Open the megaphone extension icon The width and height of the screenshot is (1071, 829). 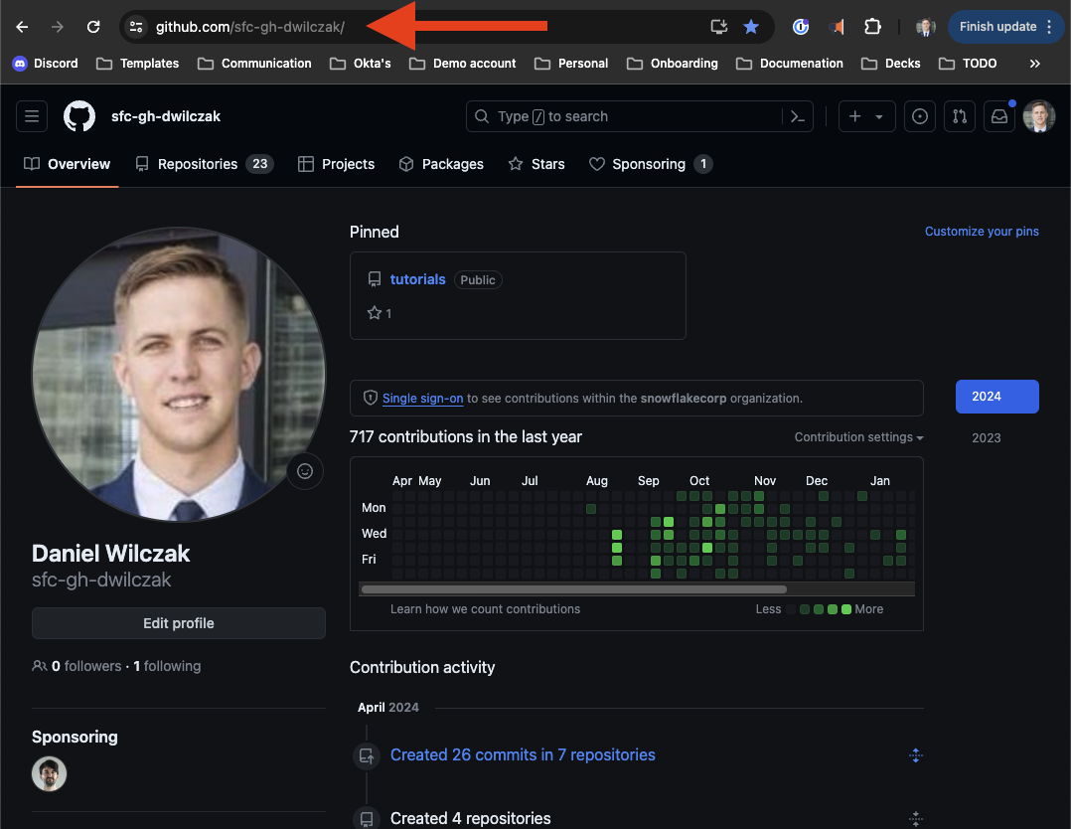tap(837, 27)
